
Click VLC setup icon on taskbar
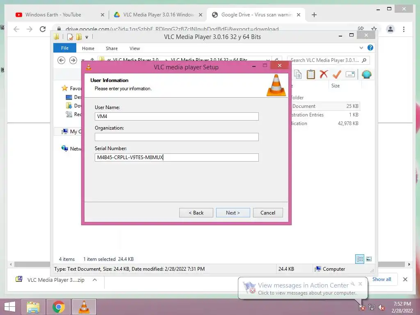(x=84, y=307)
